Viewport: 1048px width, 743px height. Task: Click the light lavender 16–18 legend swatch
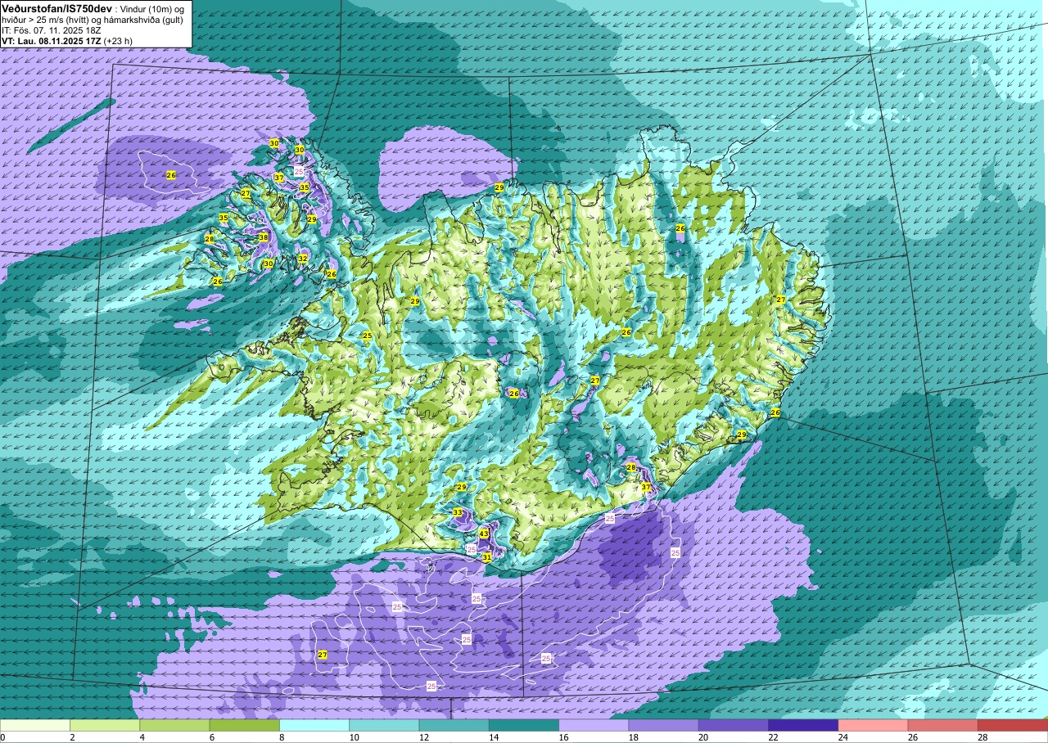click(x=594, y=725)
